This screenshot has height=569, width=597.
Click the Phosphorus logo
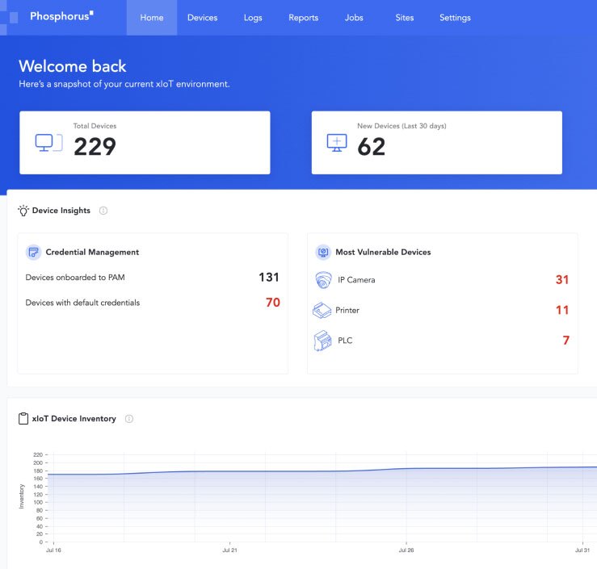tap(61, 16)
